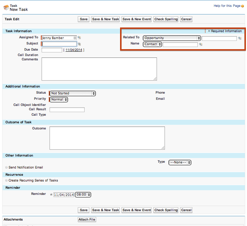This screenshot has height=226, width=247.
Task: Click the top Save & New Task button
Action: [105, 19]
